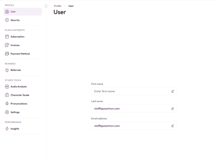The height and width of the screenshot is (157, 216).
Task: Open the Invoices document icon
Action: (x=7, y=45)
